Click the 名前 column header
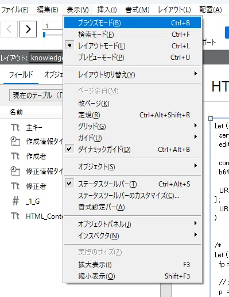 tap(16, 112)
